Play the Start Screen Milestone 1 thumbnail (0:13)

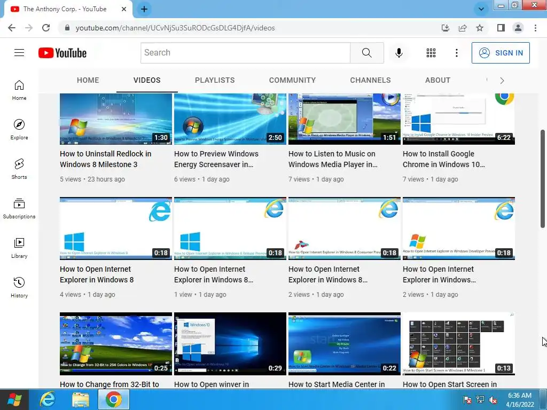tap(459, 344)
